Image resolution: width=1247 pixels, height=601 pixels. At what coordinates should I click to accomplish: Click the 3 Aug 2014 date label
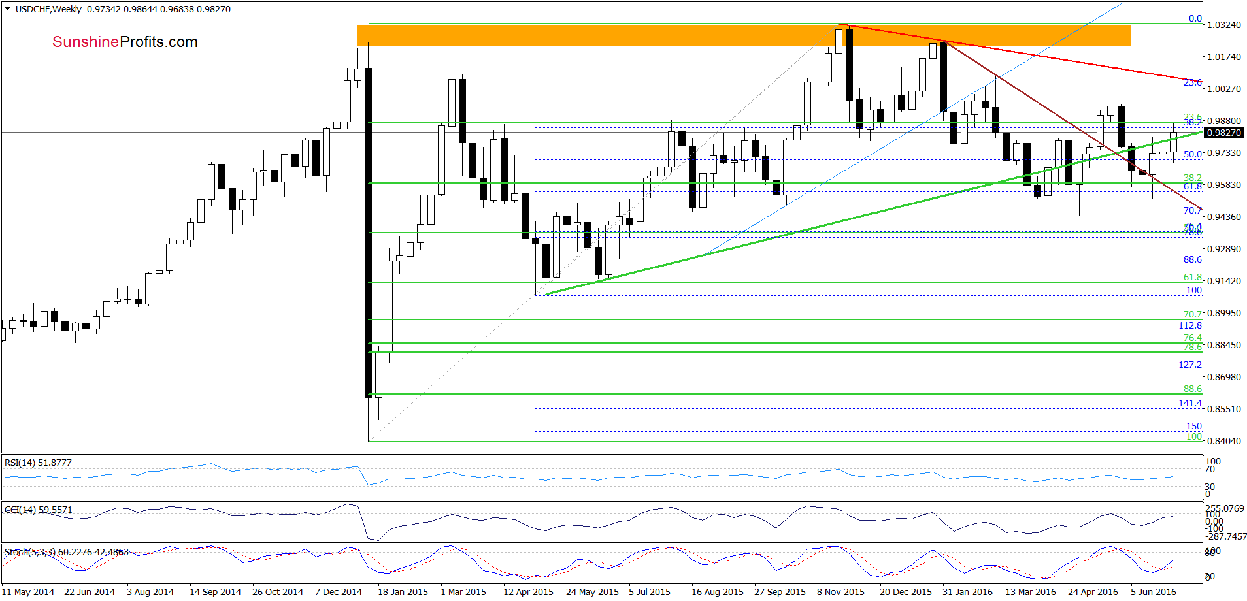tap(150, 592)
